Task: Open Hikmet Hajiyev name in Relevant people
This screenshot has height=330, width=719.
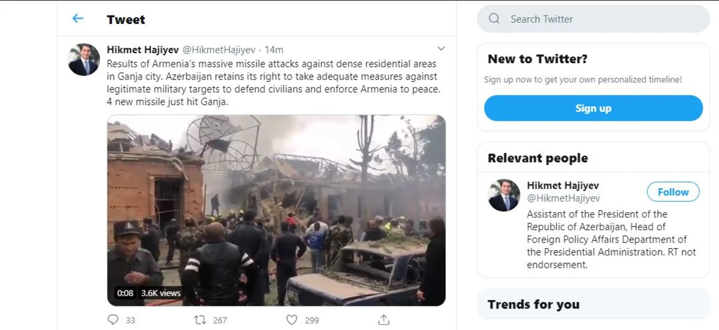Action: pyautogui.click(x=563, y=185)
